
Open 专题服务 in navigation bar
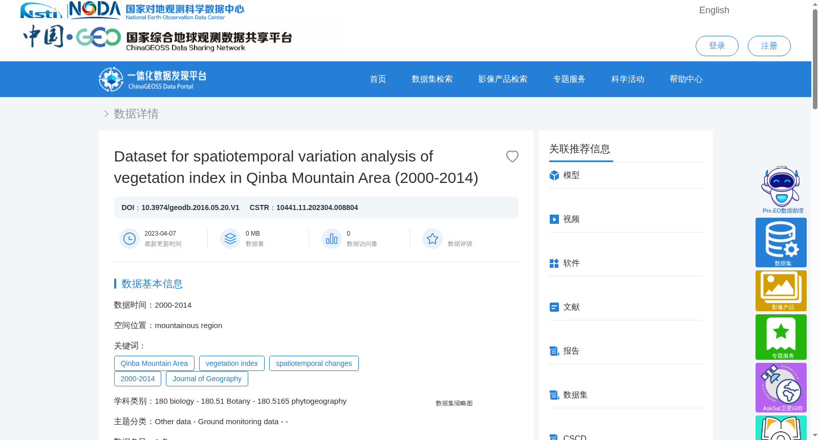click(569, 79)
